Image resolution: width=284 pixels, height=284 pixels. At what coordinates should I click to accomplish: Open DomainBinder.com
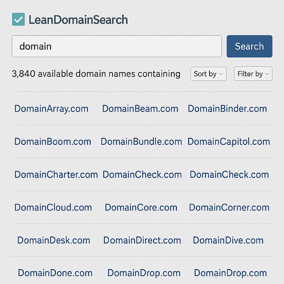pyautogui.click(x=227, y=109)
